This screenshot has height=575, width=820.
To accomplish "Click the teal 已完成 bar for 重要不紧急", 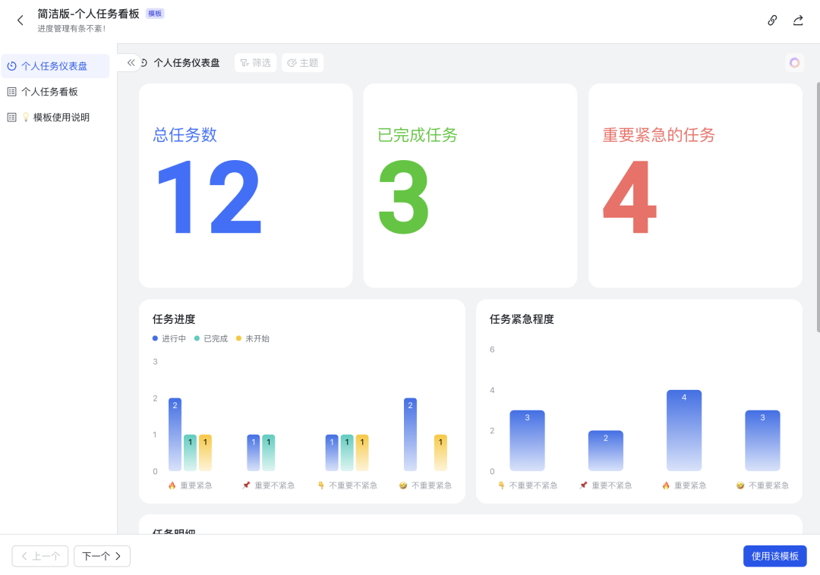I will pyautogui.click(x=268, y=453).
